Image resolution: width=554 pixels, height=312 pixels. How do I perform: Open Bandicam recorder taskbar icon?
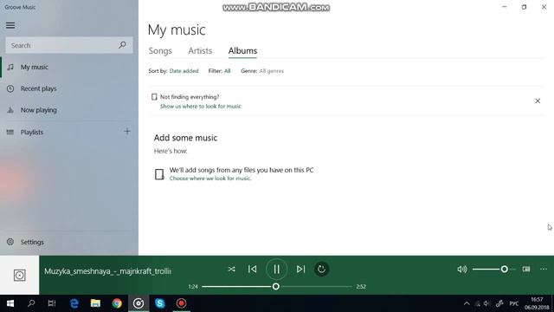pyautogui.click(x=181, y=303)
